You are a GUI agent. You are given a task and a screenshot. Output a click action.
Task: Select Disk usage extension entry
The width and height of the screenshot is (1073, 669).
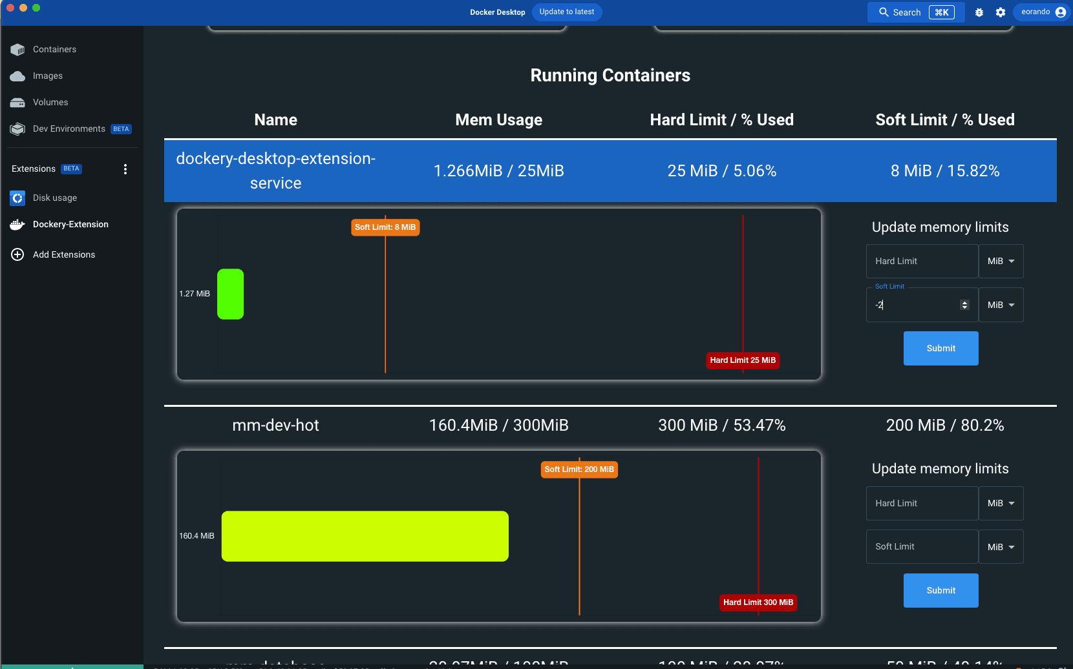[x=55, y=198]
